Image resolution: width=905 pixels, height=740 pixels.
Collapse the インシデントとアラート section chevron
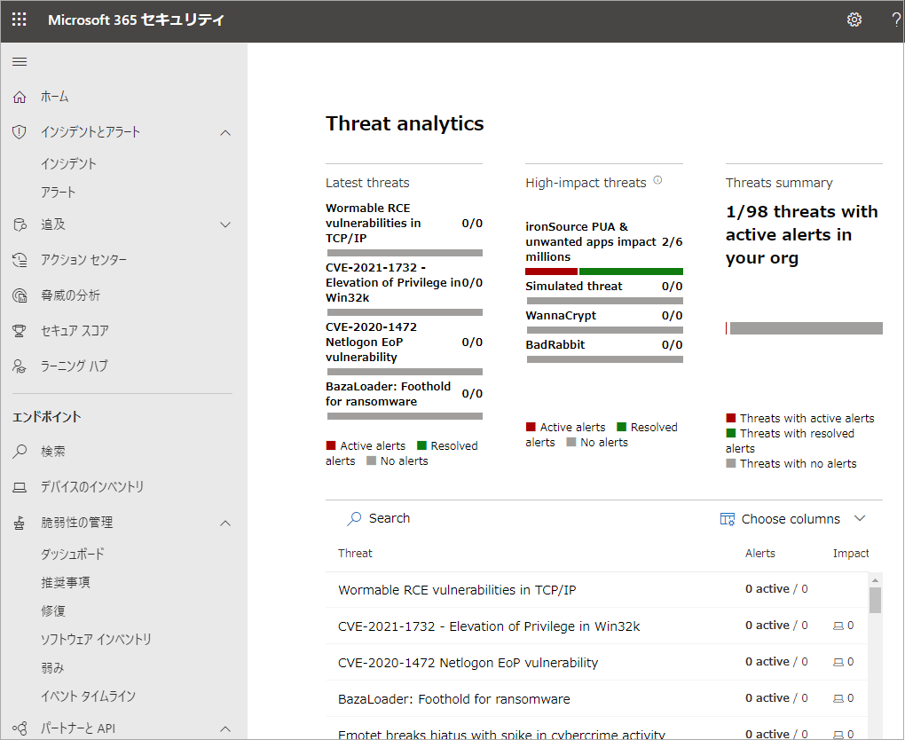tap(225, 133)
